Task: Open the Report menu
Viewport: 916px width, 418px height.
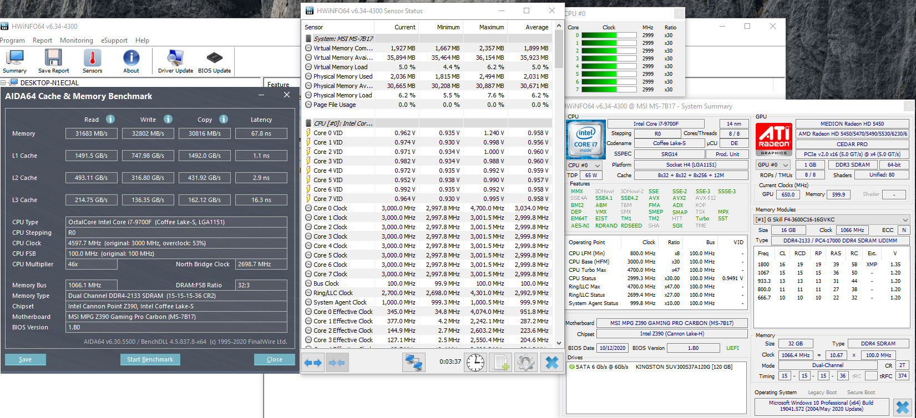Action: point(42,40)
